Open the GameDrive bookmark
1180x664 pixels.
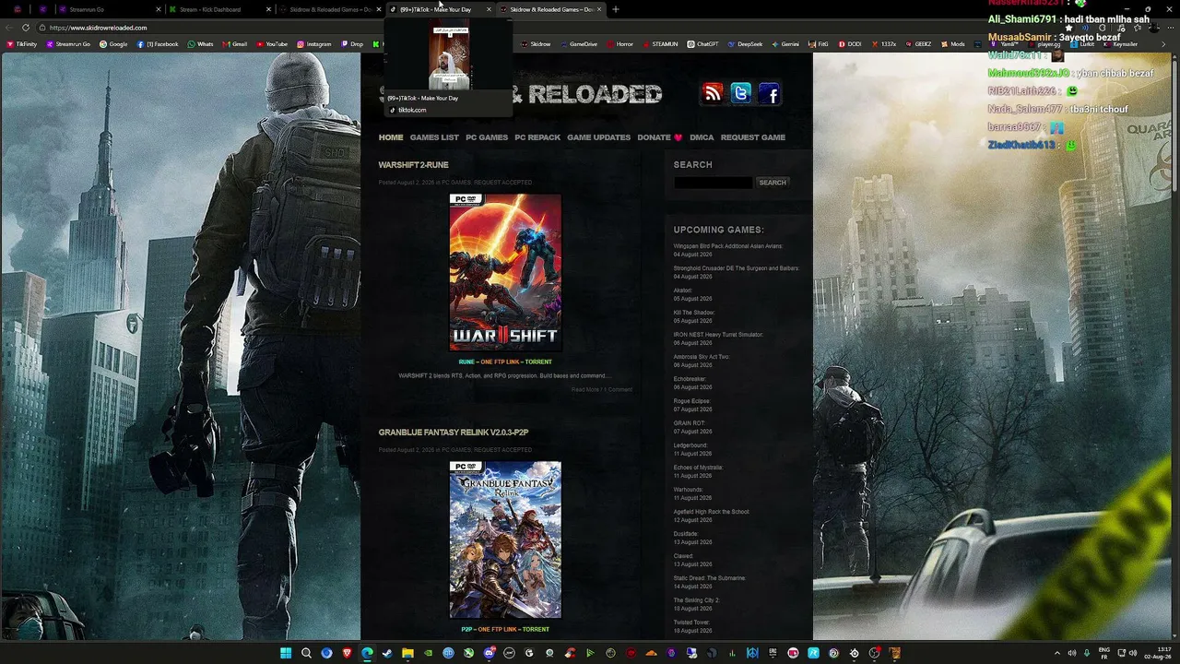(x=578, y=44)
